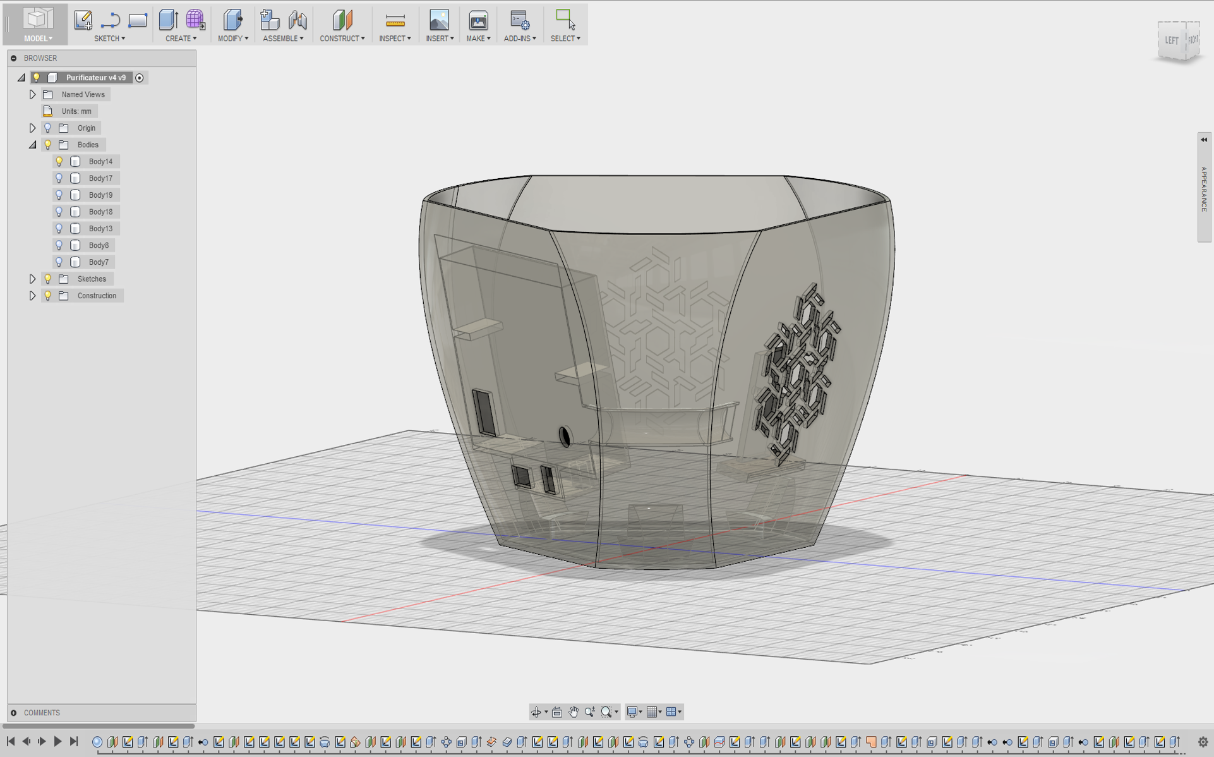Viewport: 1214px width, 757px height.
Task: Expand the Named Views folder
Action: coord(32,94)
